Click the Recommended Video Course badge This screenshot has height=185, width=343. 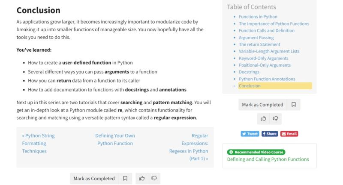pos(256,152)
